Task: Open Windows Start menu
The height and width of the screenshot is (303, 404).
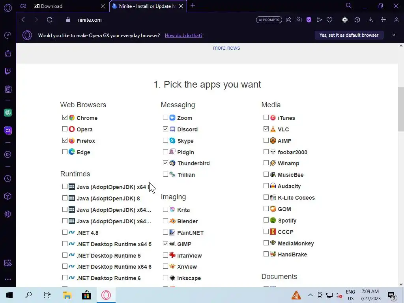Action: [9, 295]
